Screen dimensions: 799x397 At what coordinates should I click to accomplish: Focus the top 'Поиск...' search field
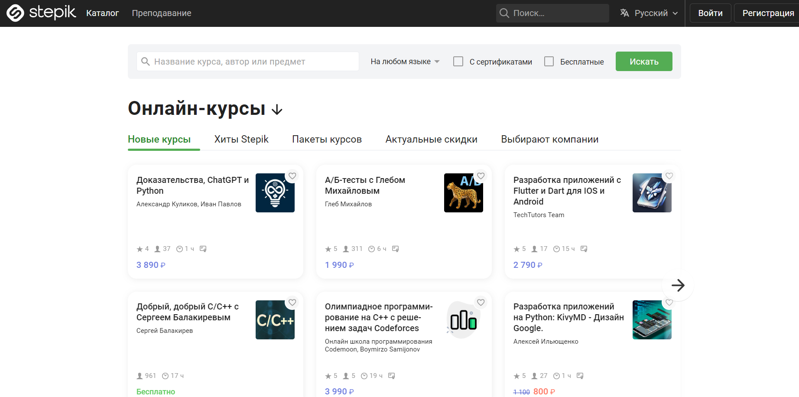552,13
